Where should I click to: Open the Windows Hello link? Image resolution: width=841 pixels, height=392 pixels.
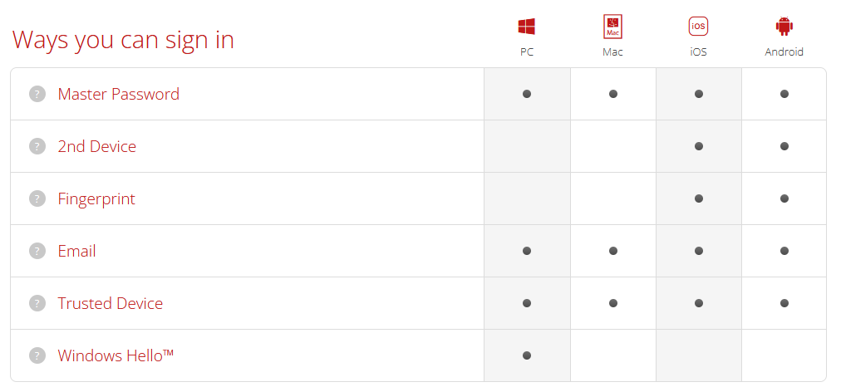tap(116, 355)
